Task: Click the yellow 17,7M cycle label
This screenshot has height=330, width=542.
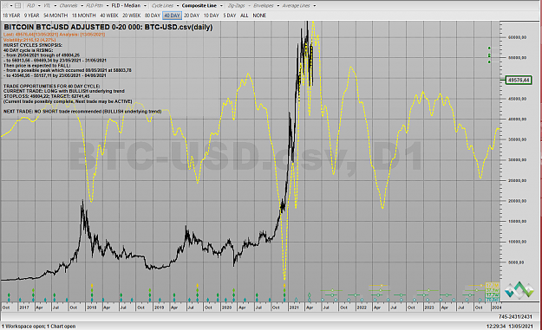Action: (x=493, y=286)
